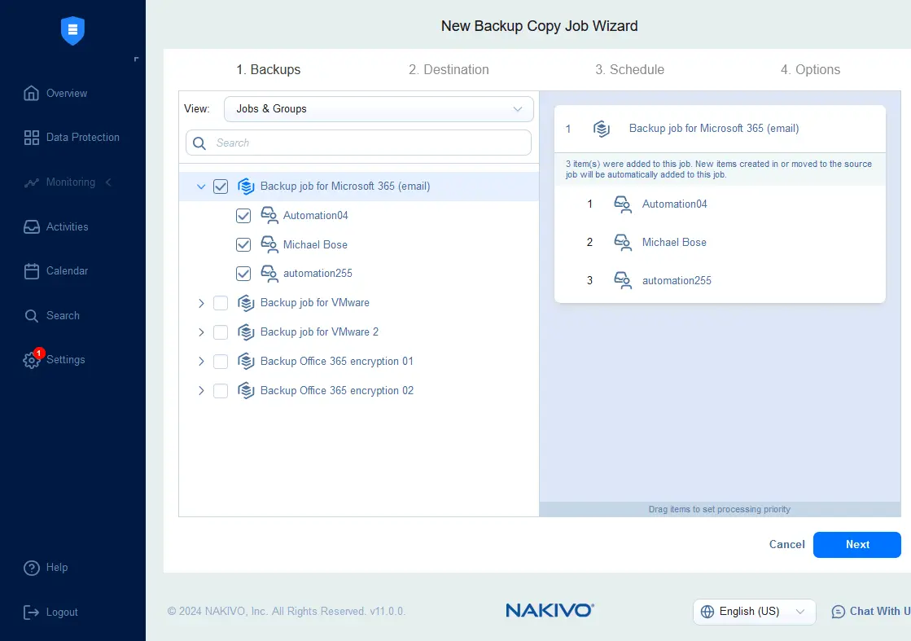Select Backup job for Microsoft 365 header card
Image resolution: width=911 pixels, height=641 pixels.
coord(720,129)
